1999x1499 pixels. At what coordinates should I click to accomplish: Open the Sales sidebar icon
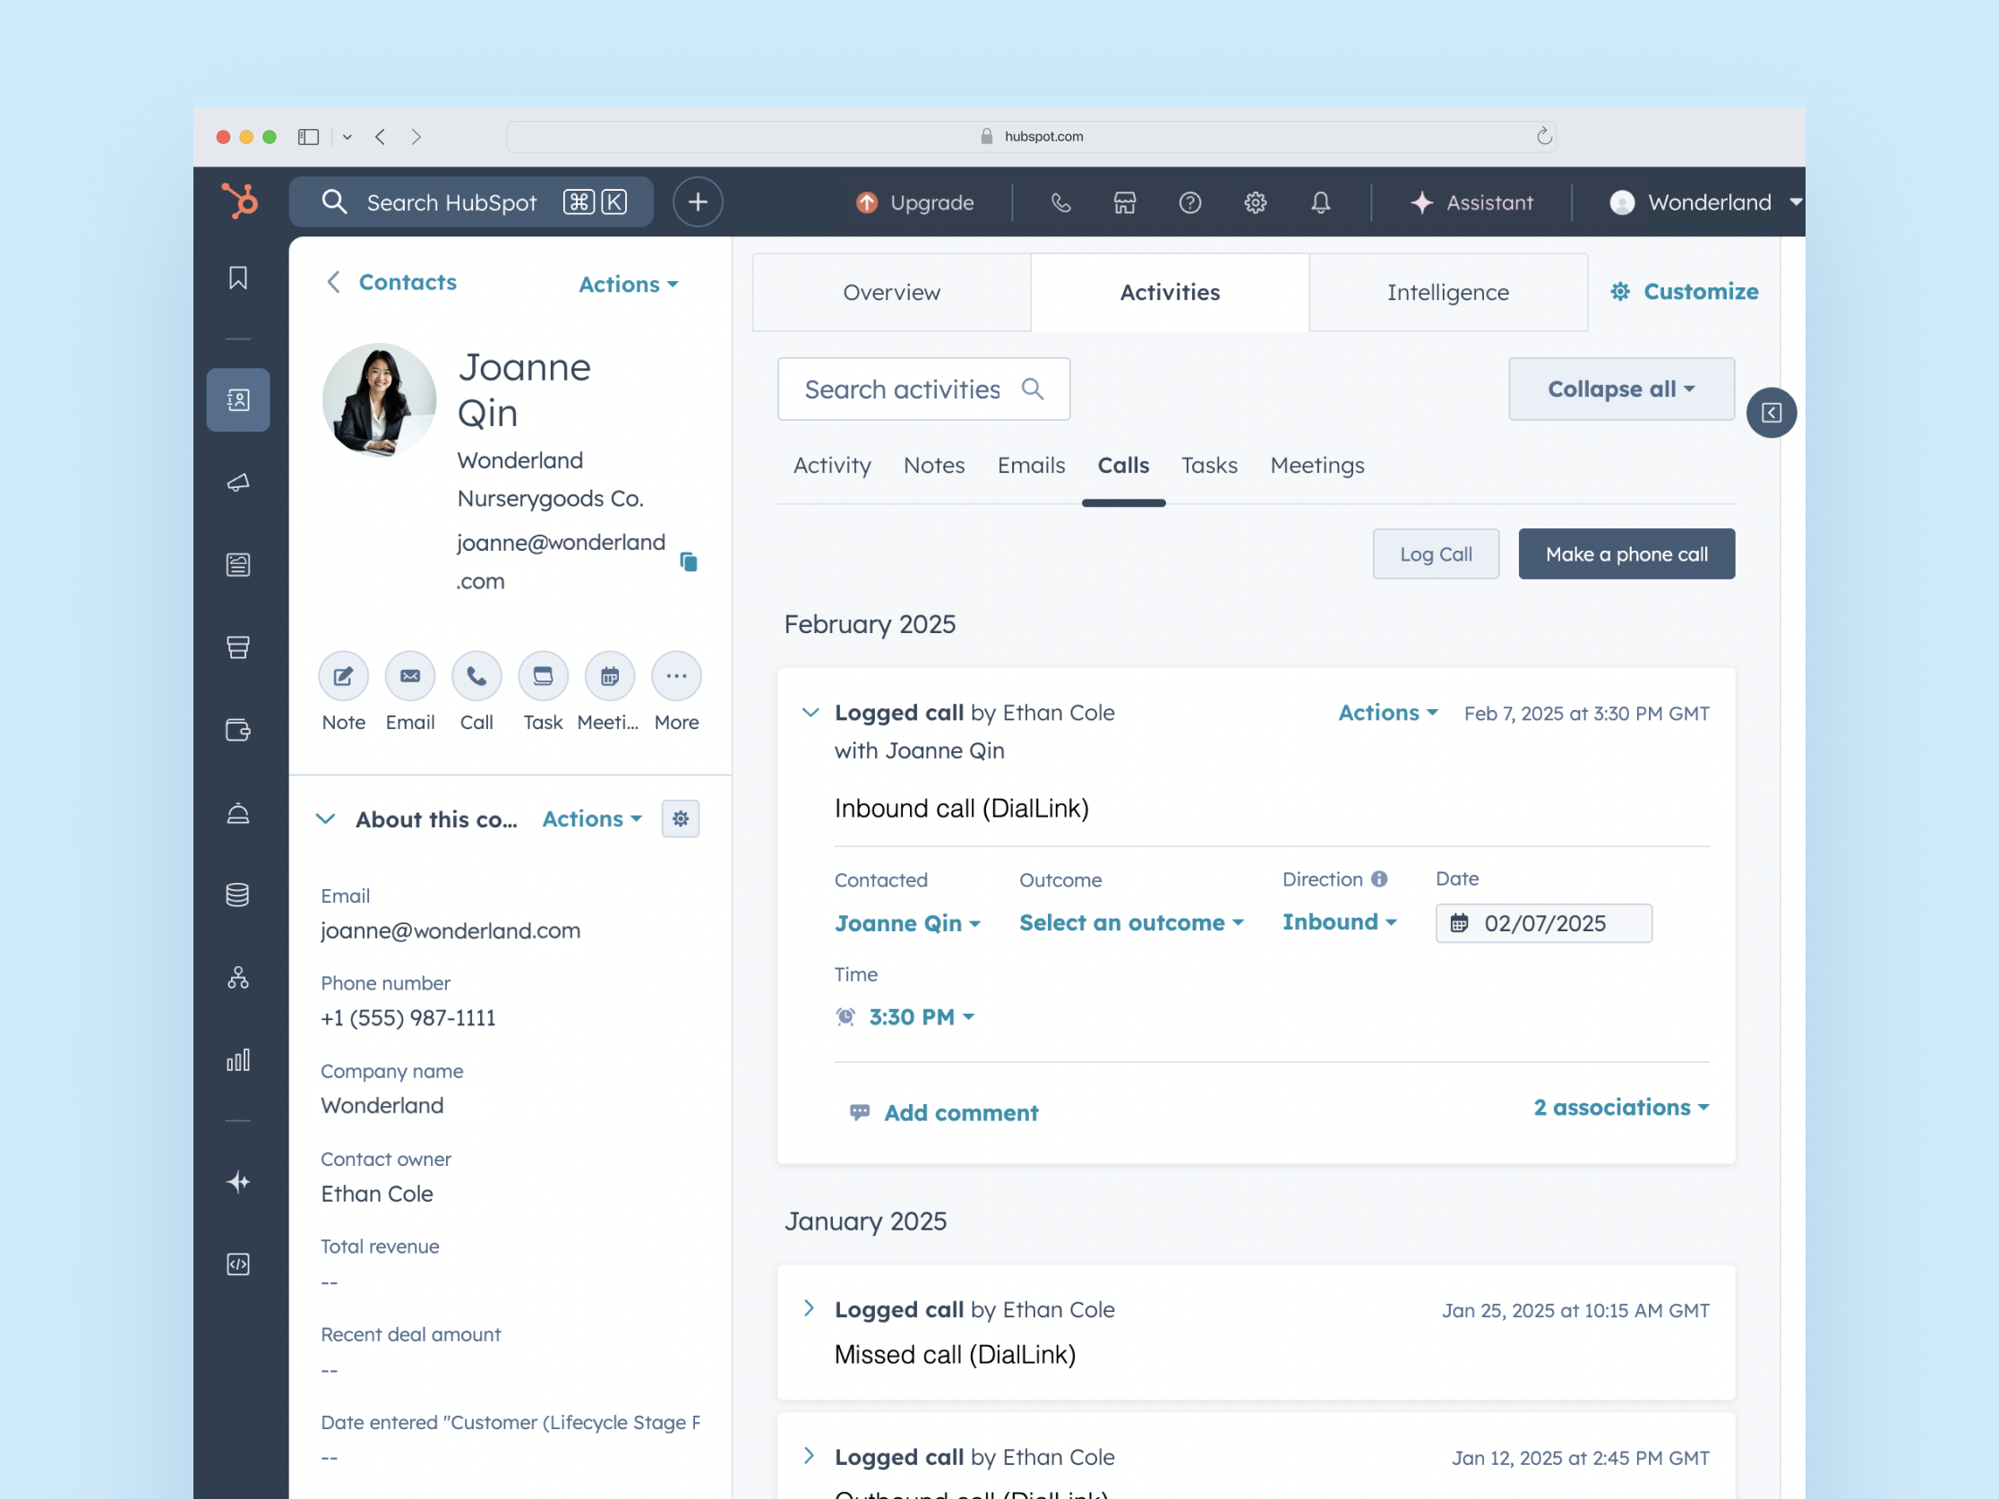pyautogui.click(x=237, y=647)
